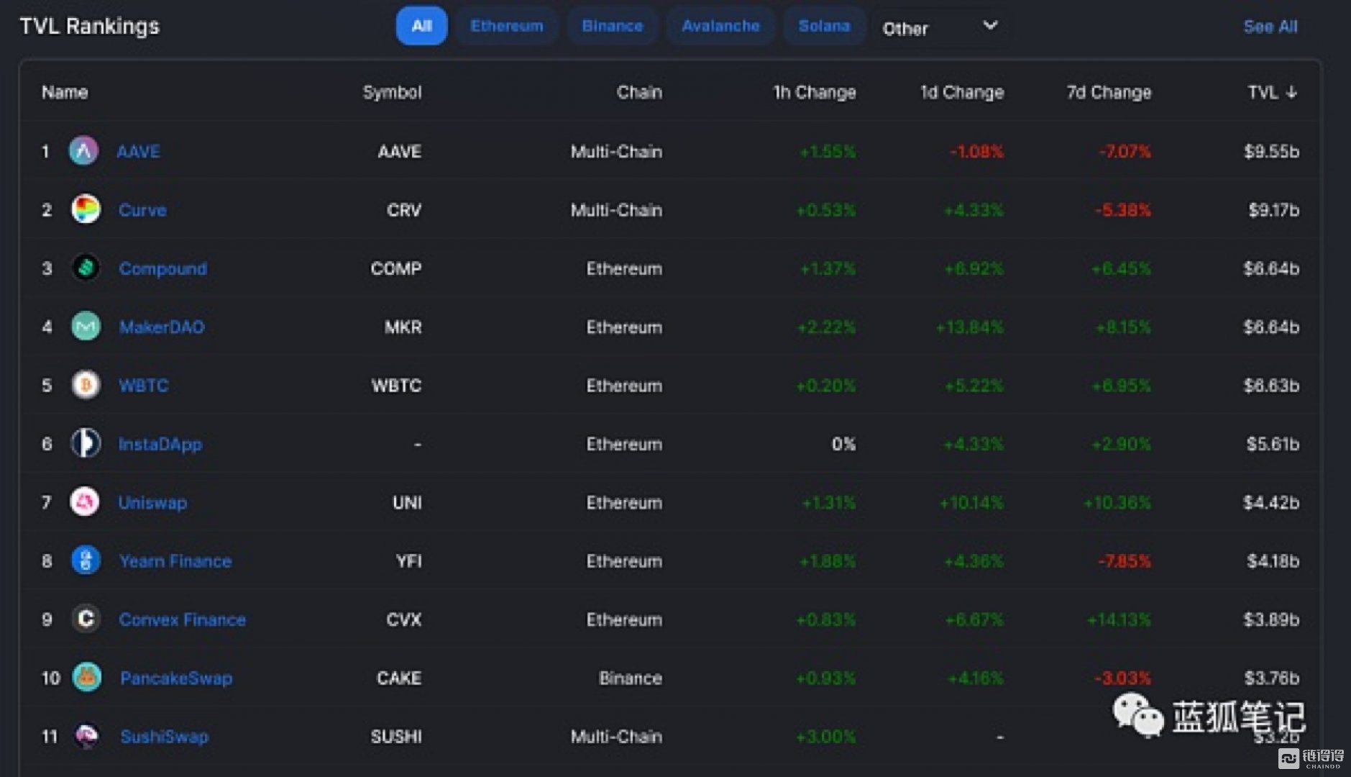
Task: Click the +3.00% one-hour change value
Action: coord(825,737)
